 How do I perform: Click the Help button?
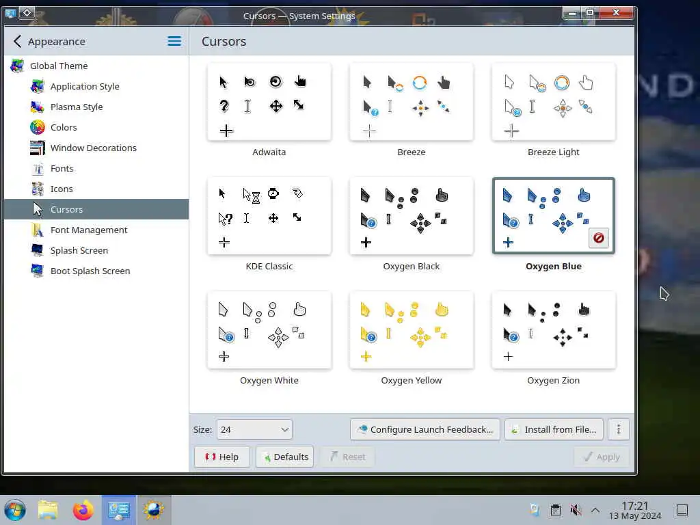[x=222, y=457]
